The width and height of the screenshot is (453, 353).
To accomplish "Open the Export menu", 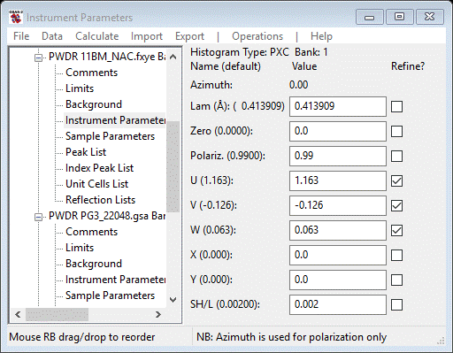I will coord(189,36).
